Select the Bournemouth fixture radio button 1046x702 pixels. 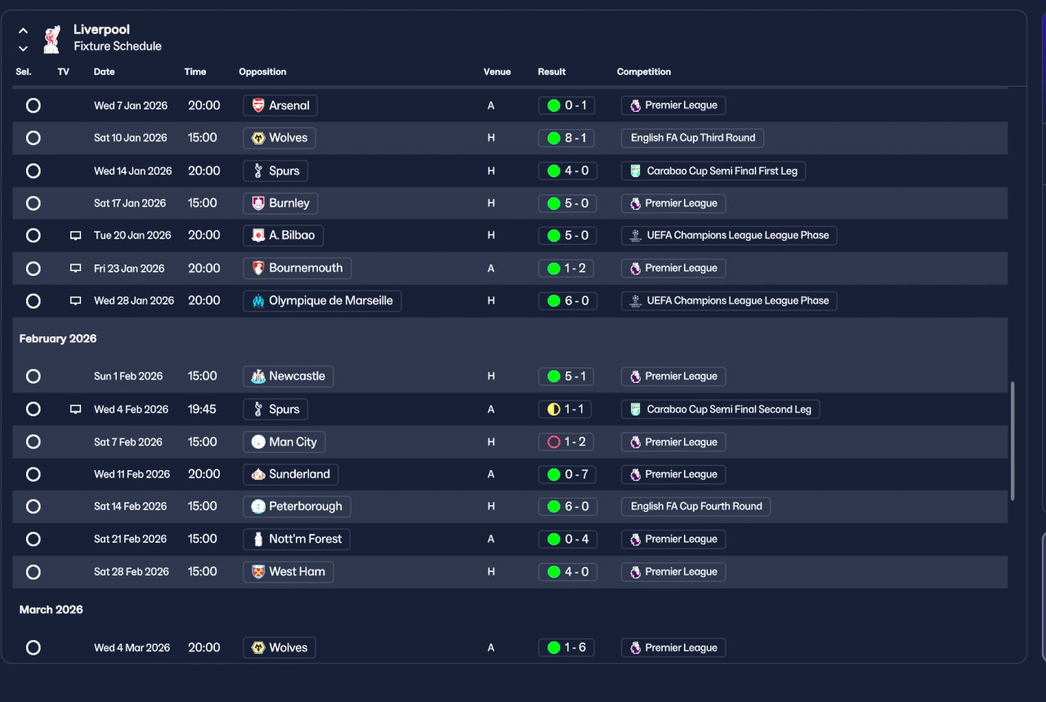(x=34, y=268)
